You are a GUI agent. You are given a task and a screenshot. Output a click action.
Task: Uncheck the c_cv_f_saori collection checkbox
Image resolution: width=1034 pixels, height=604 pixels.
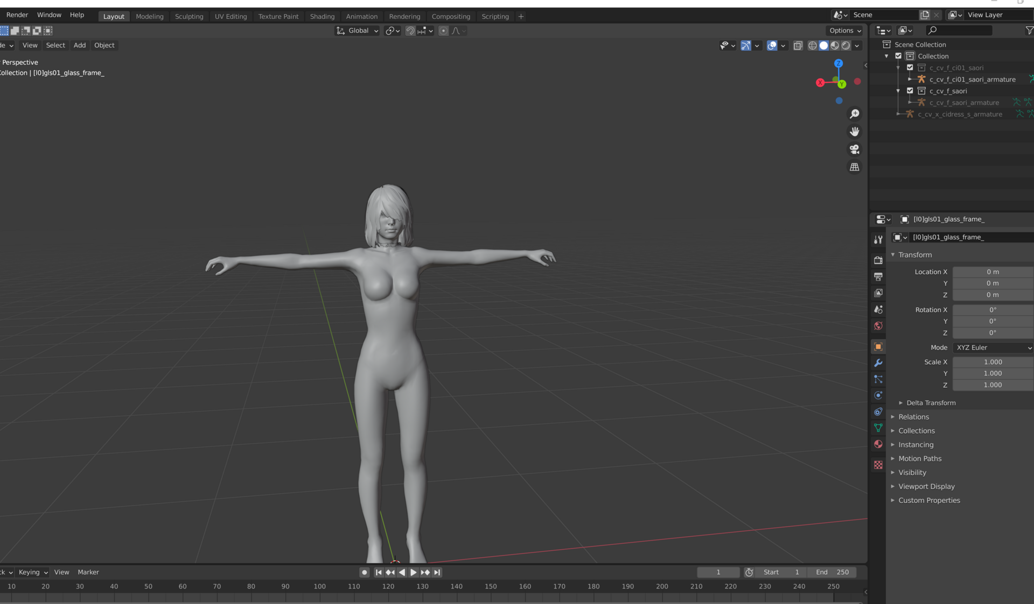pos(910,91)
